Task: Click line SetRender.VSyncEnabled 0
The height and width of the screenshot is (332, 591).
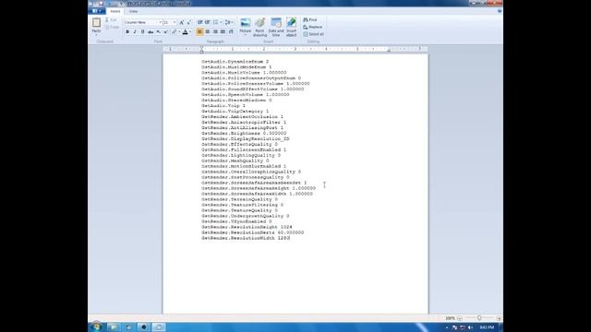Action: click(x=236, y=221)
